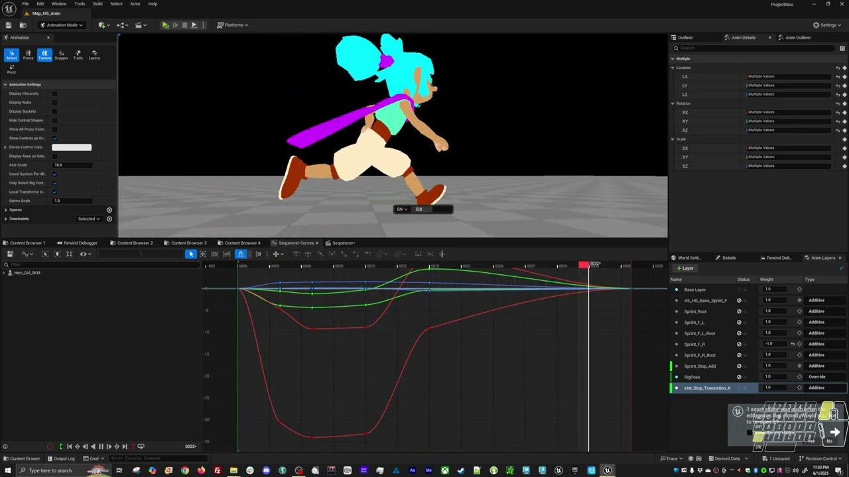
Task: Toggle the curve editor snapping magnet icon
Action: click(x=241, y=254)
